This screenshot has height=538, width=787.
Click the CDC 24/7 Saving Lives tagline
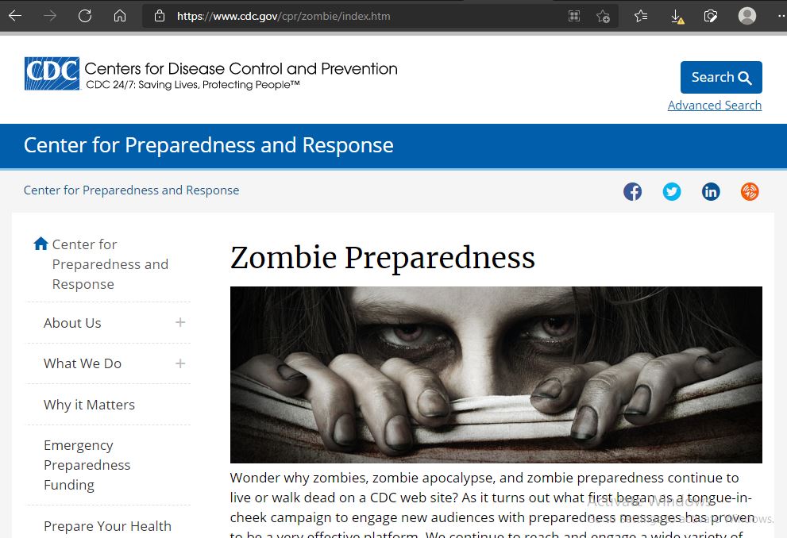click(193, 85)
